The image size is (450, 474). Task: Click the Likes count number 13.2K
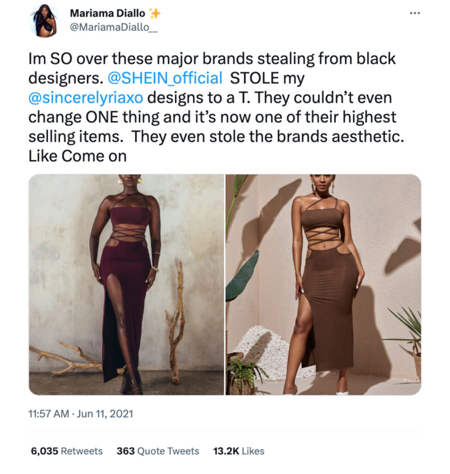coord(226,451)
